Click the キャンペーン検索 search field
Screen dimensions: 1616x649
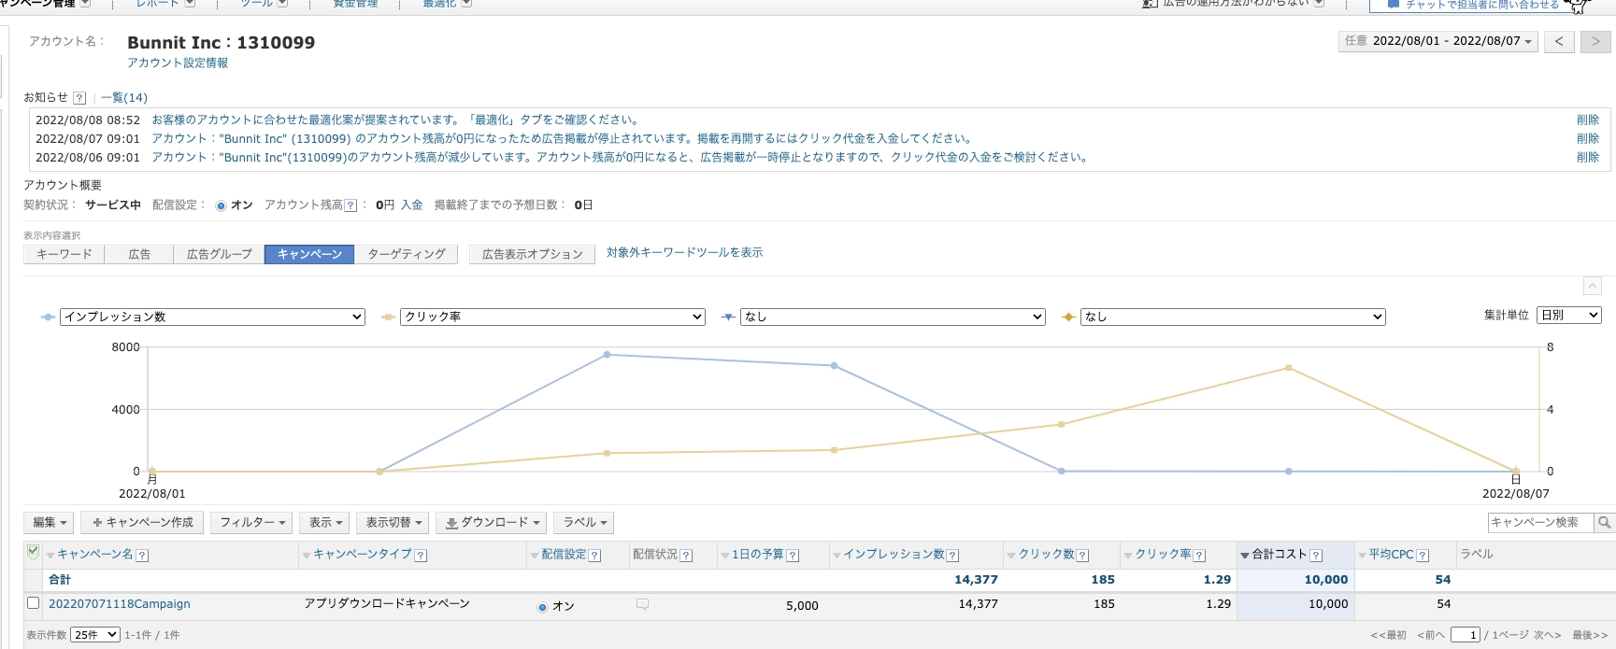pos(1539,523)
